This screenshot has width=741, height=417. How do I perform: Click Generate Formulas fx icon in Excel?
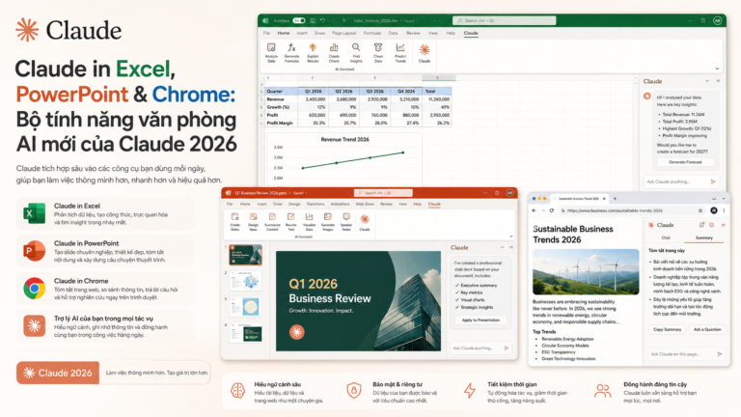click(291, 47)
